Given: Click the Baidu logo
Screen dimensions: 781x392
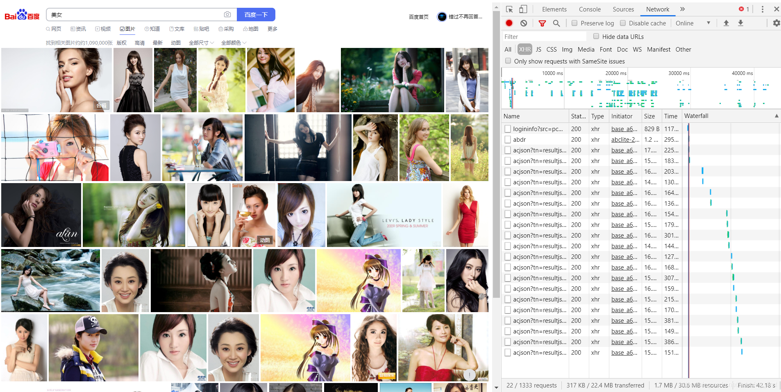Looking at the screenshot, I should click(x=22, y=15).
